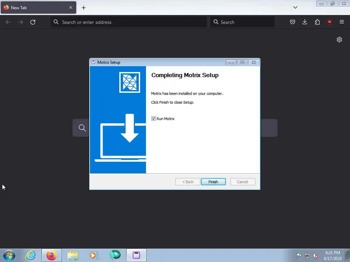The height and width of the screenshot is (262, 350).
Task: Switch to Motrix Setup taskbar button
Action: 136,255
